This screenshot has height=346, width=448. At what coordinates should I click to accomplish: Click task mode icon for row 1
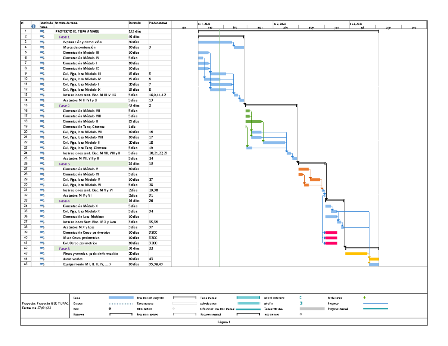click(42, 32)
